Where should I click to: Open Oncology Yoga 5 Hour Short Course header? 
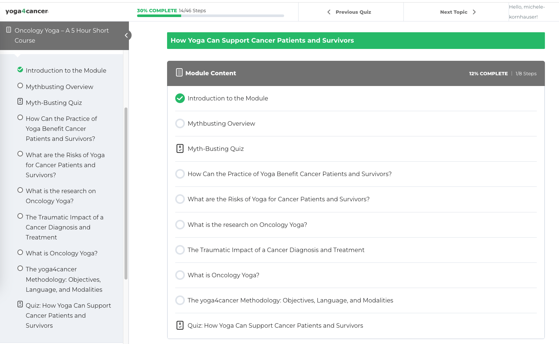61,35
